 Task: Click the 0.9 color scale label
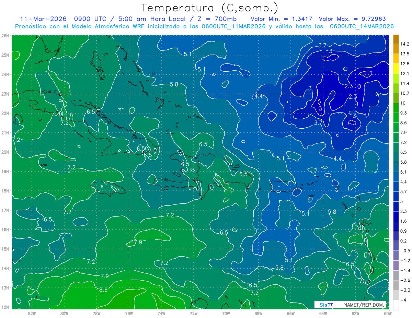(x=404, y=231)
